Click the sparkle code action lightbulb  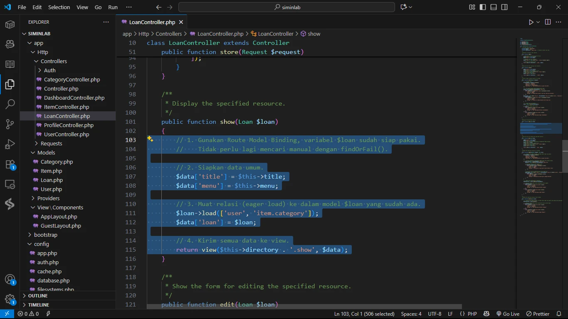point(150,139)
